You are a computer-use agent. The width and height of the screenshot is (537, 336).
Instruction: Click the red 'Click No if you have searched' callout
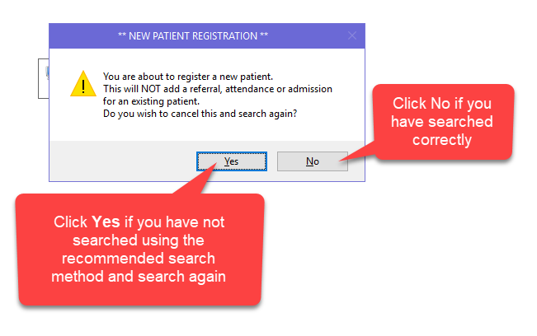443,122
